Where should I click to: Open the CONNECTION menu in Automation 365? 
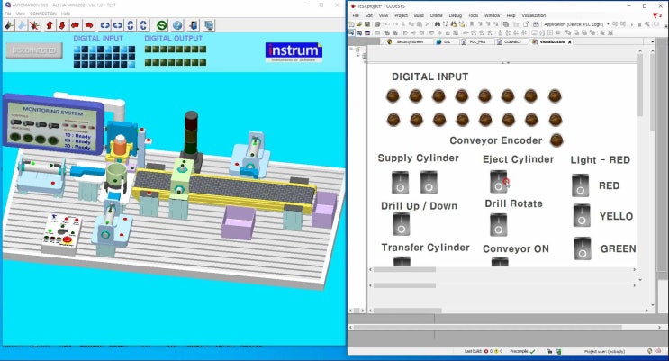(x=42, y=14)
